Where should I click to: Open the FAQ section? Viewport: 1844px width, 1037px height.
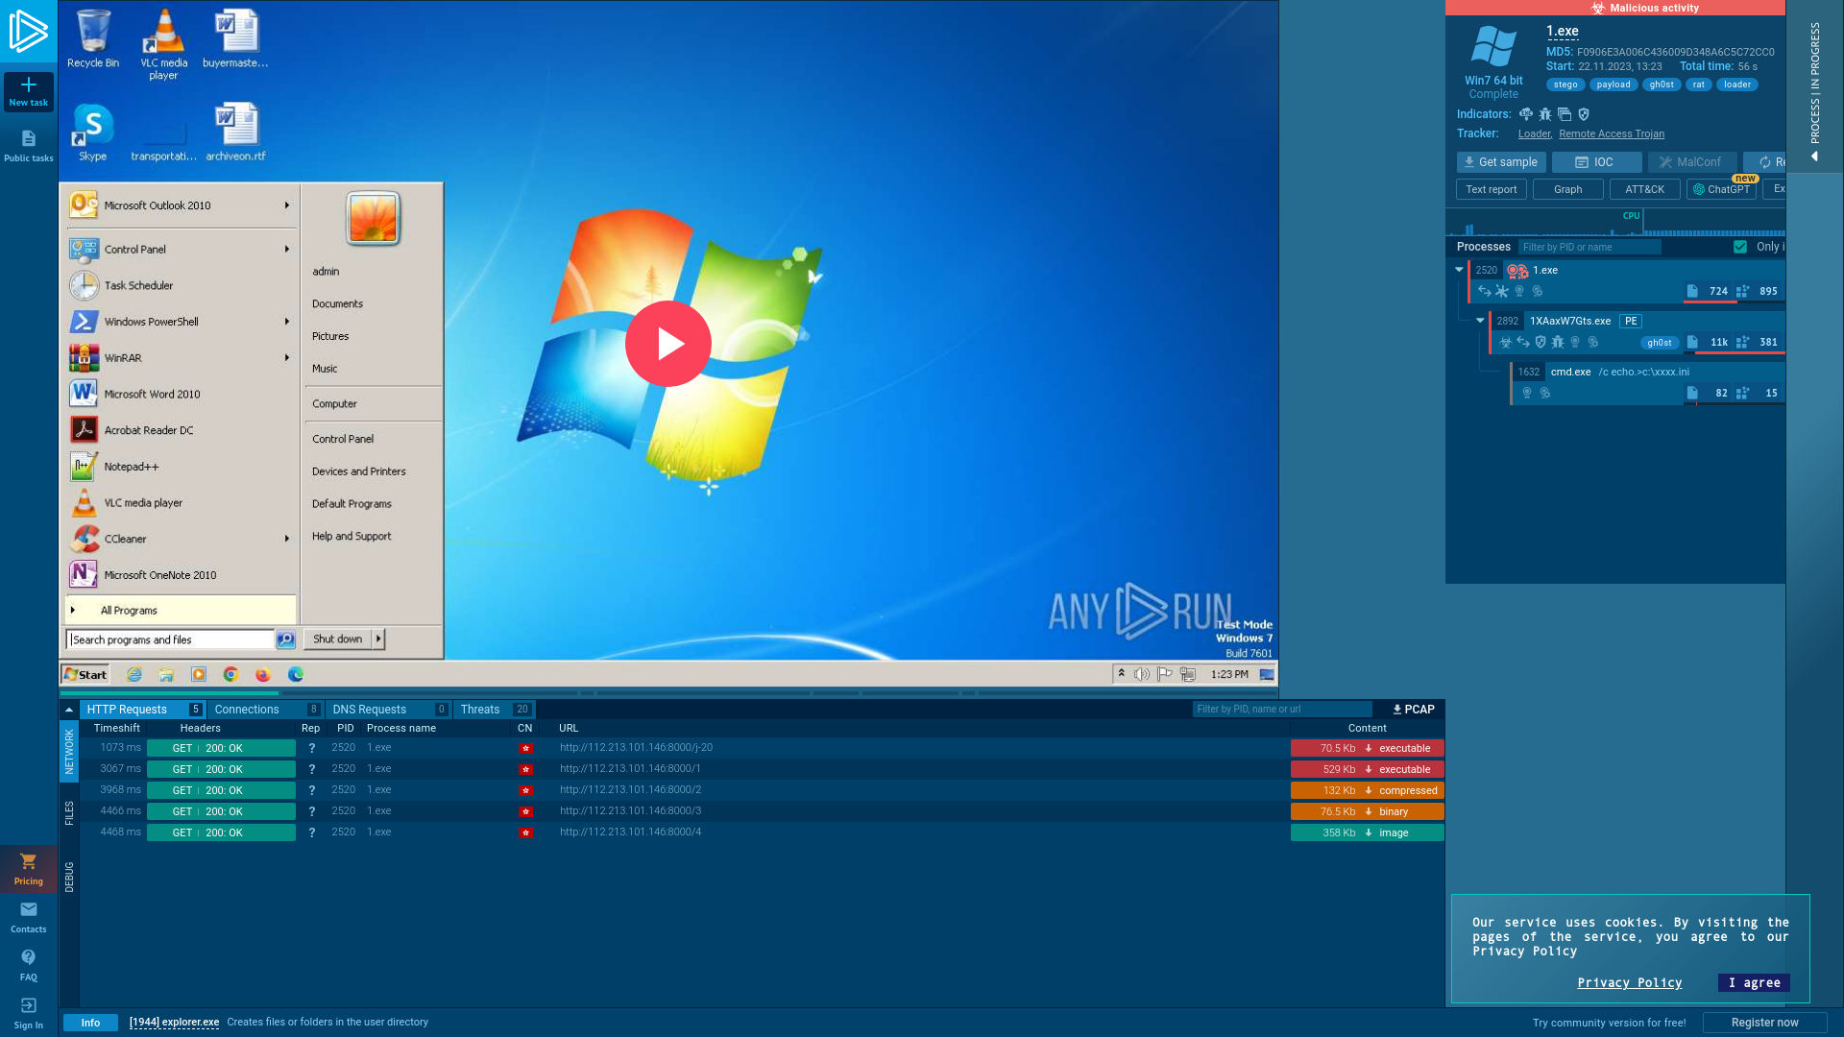tap(29, 965)
